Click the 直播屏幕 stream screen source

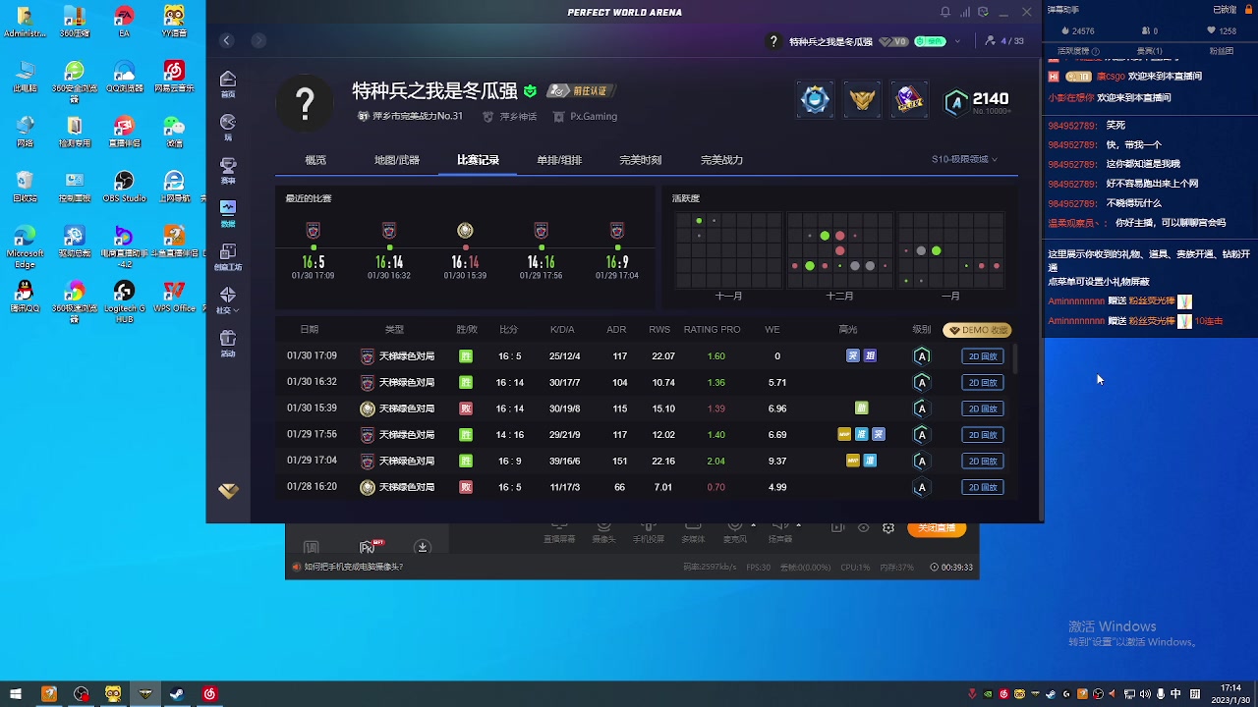click(559, 531)
